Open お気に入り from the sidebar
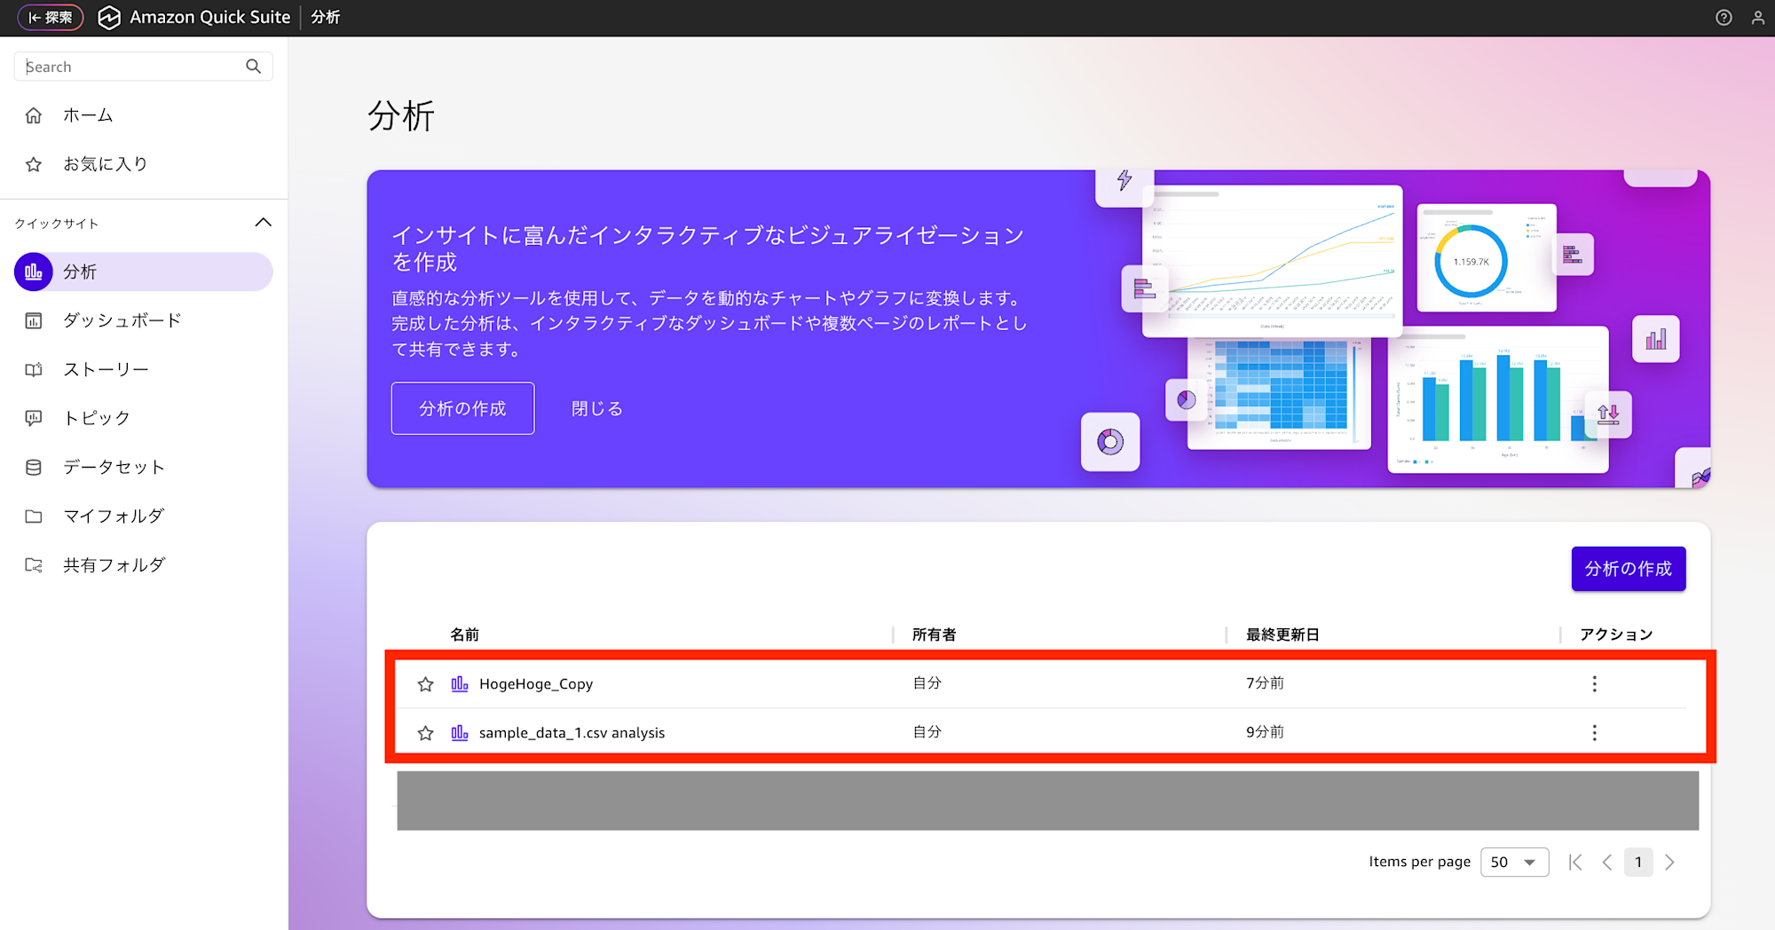This screenshot has width=1775, height=930. 105,163
